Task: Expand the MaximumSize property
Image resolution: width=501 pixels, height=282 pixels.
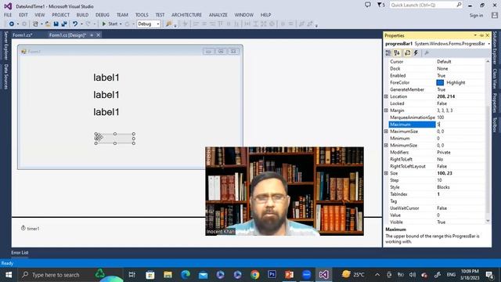Action: pyautogui.click(x=386, y=132)
